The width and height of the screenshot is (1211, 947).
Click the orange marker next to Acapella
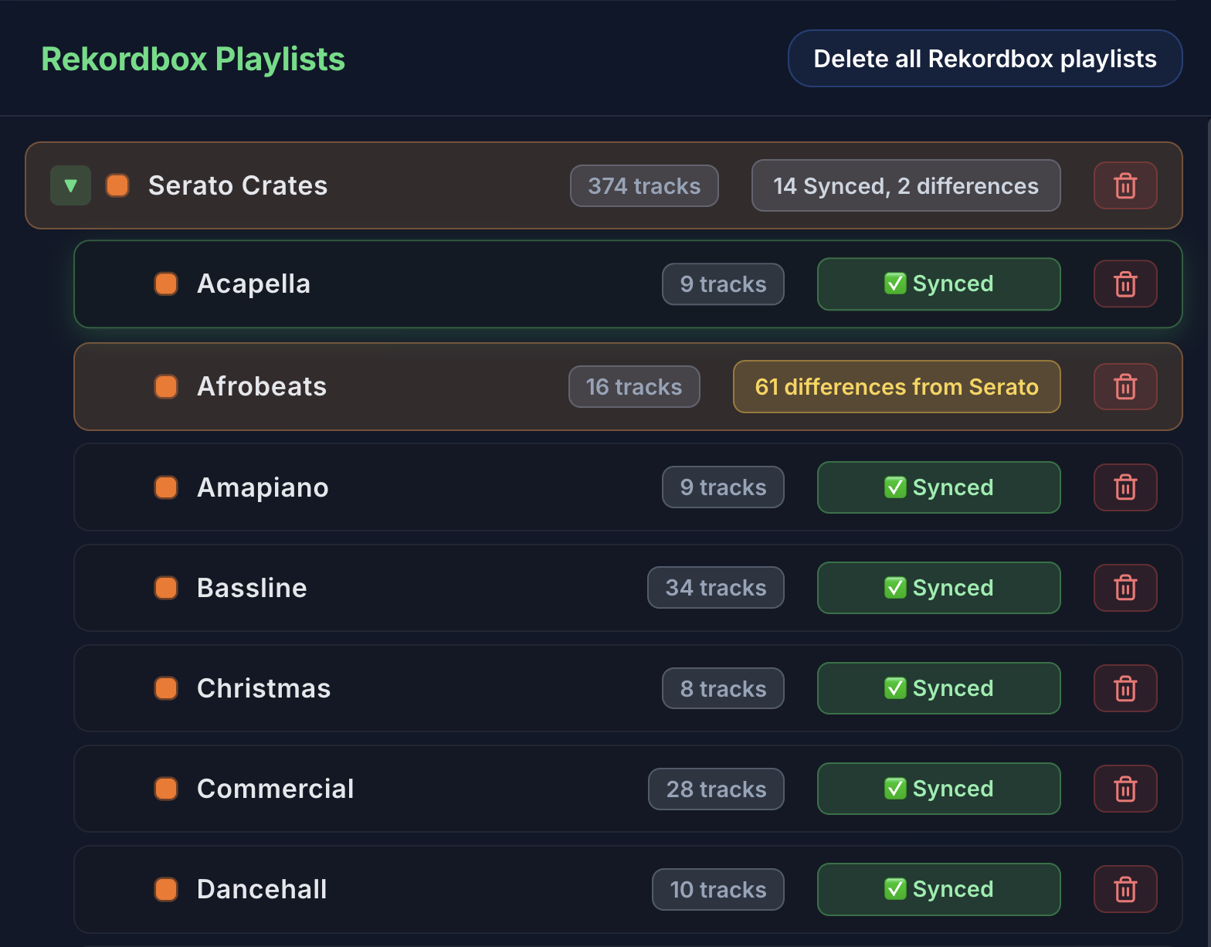tap(166, 284)
